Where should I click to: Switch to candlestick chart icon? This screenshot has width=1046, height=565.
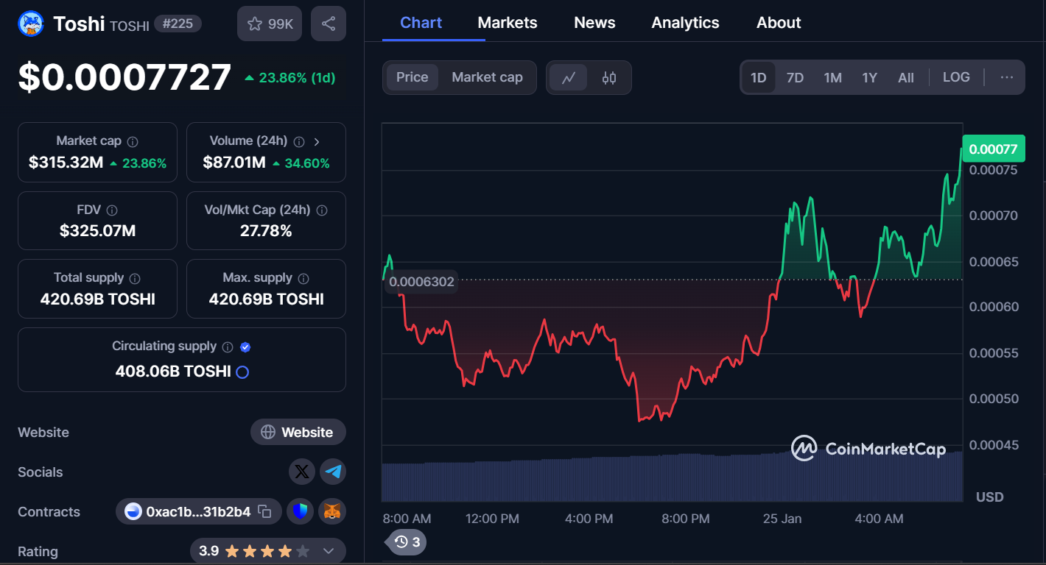pos(609,77)
